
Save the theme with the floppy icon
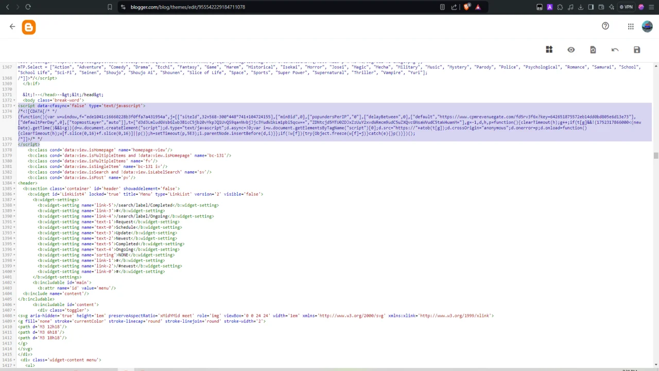tap(637, 50)
